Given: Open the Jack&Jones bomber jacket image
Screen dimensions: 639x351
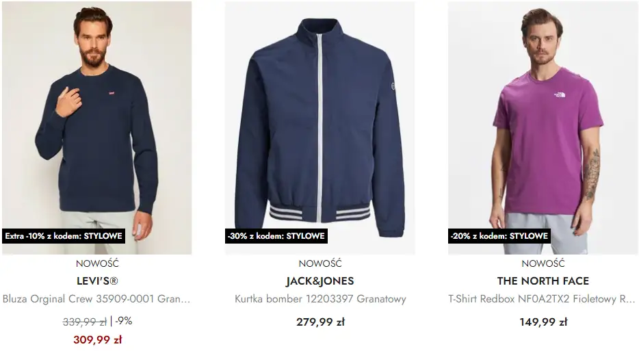Looking at the screenshot, I should [x=320, y=128].
